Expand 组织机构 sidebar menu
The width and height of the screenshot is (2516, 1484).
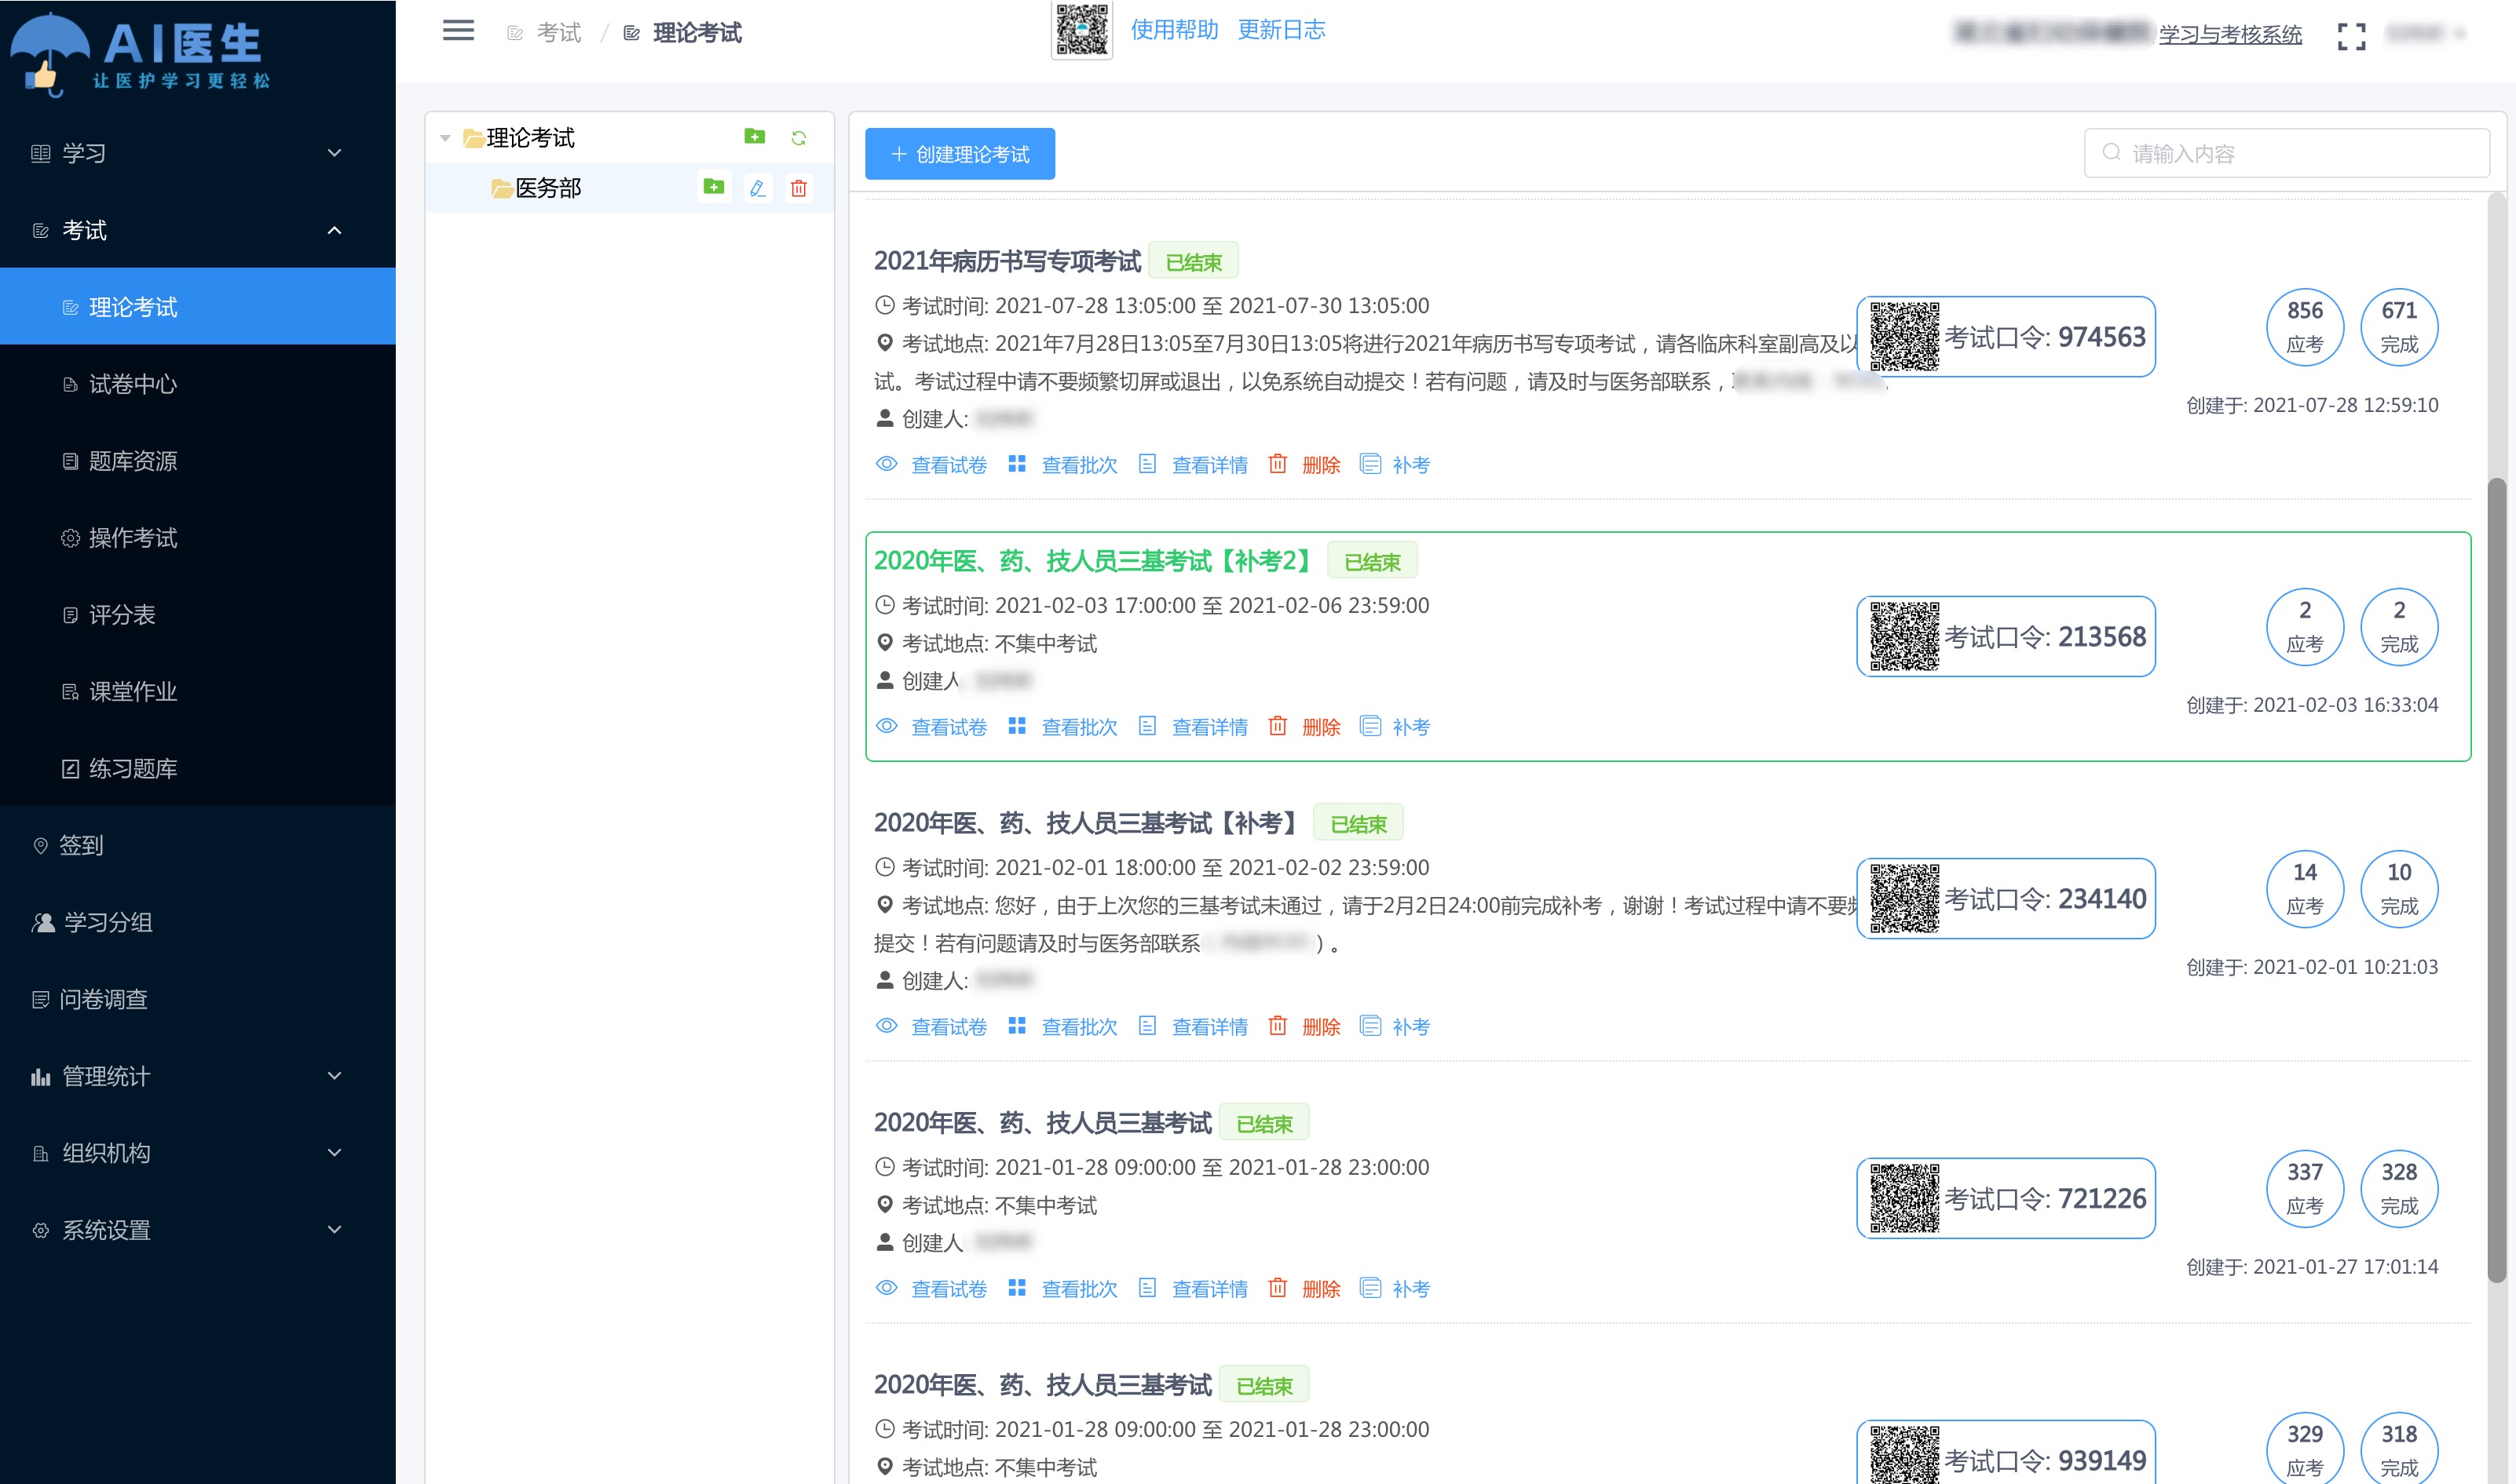click(x=198, y=1154)
